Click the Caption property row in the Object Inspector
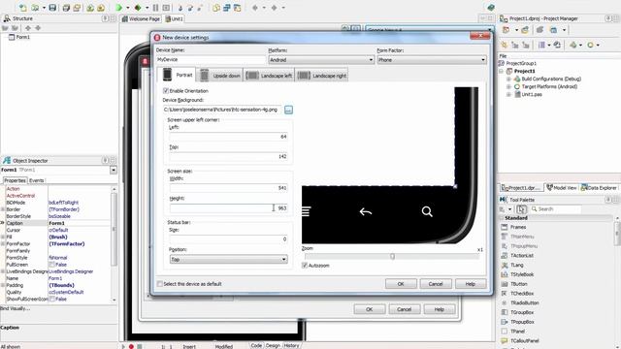The width and height of the screenshot is (621, 349). click(x=57, y=223)
